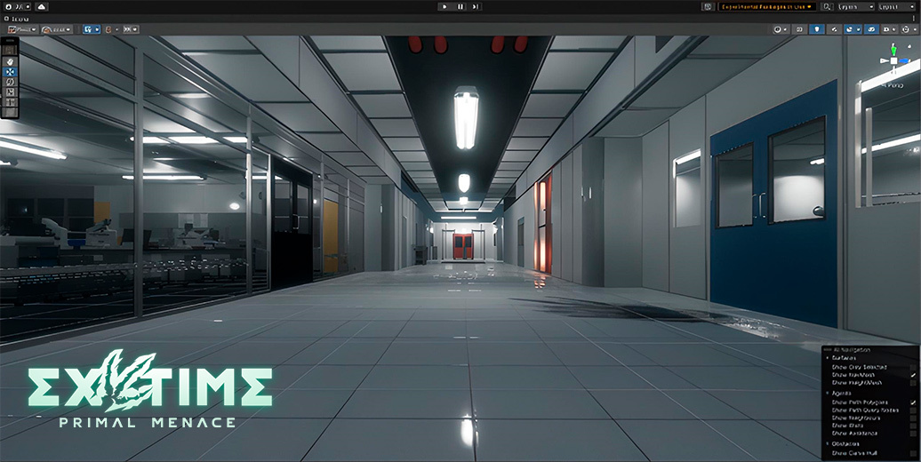Select the Scale tool

click(10, 92)
